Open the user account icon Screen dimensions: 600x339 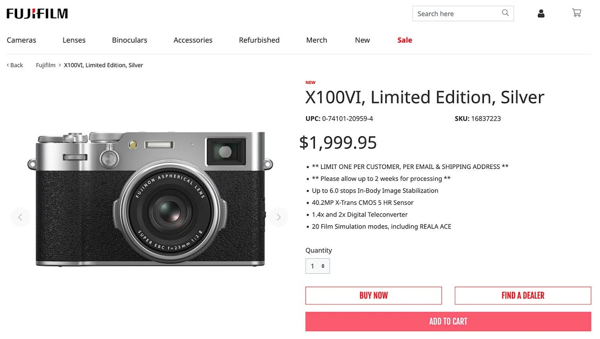coord(541,14)
